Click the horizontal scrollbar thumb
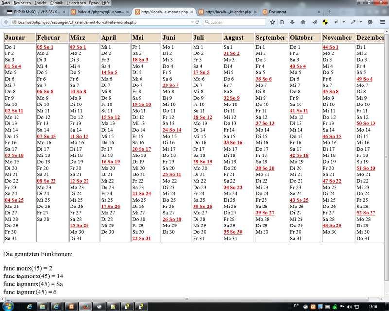The width and height of the screenshot is (389, 311). click(x=187, y=299)
